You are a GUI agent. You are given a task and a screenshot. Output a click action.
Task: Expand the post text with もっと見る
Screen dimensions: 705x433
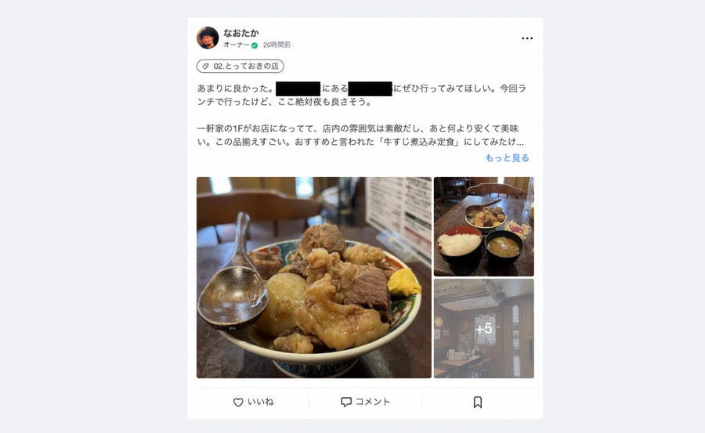[x=507, y=158]
